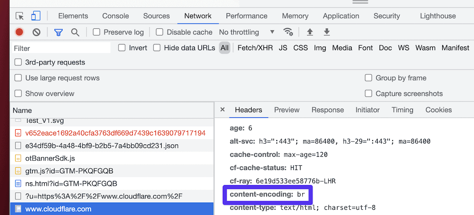Activate the inspect element picker icon
Image resolution: width=474 pixels, height=215 pixels.
(x=19, y=16)
